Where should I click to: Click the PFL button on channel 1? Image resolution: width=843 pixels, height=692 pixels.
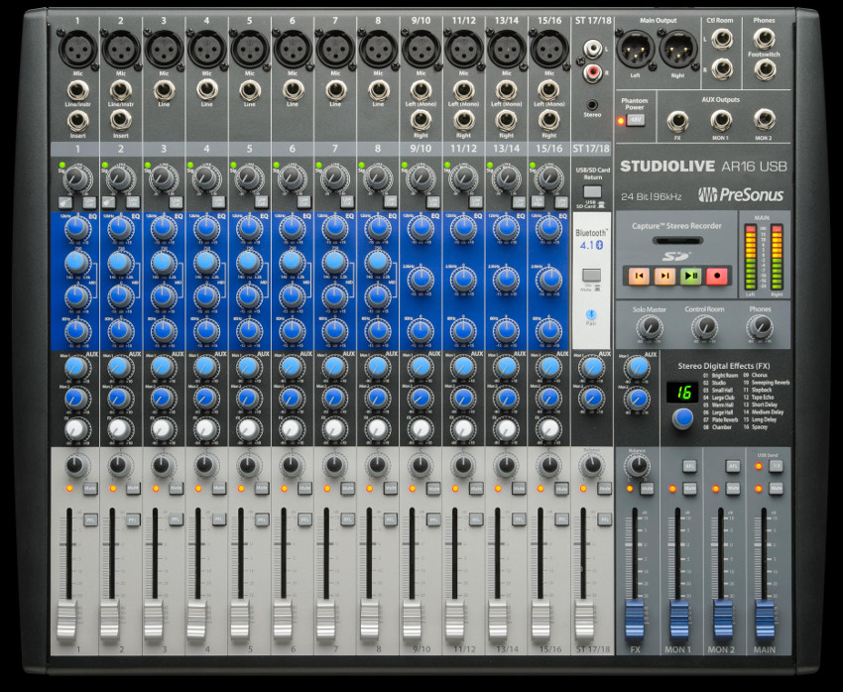tap(90, 519)
